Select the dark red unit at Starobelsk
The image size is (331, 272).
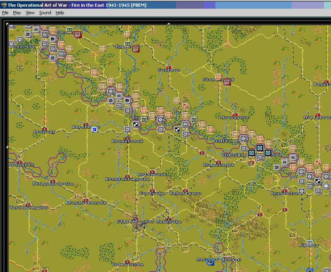pyautogui.click(x=227, y=82)
